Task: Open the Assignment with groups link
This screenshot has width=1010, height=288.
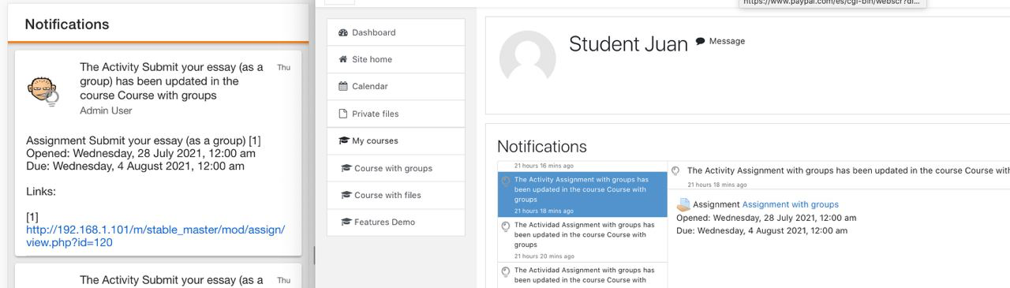Action: tap(790, 204)
